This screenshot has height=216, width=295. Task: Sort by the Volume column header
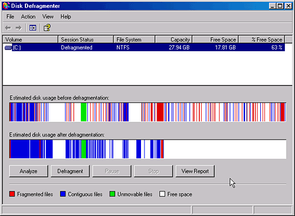pos(31,39)
